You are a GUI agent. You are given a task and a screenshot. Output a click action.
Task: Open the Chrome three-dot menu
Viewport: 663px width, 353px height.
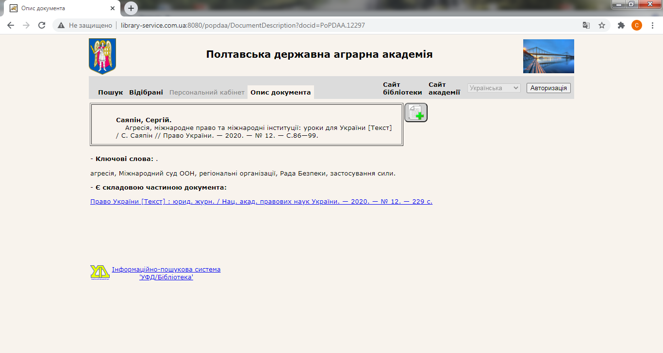[x=652, y=25]
